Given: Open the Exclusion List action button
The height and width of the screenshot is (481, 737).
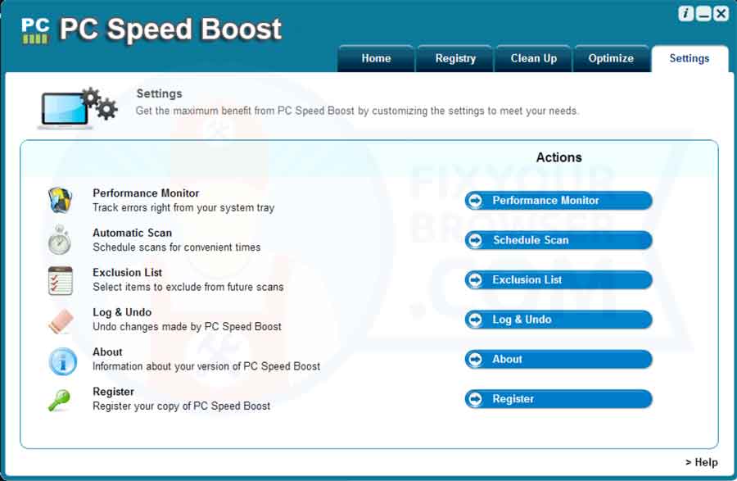Looking at the screenshot, I should (x=558, y=279).
